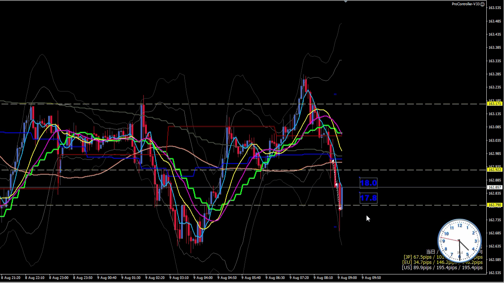The width and height of the screenshot is (504, 283).
Task: Click the 9 Aug 09:50 time axis label
Action: 371,278
